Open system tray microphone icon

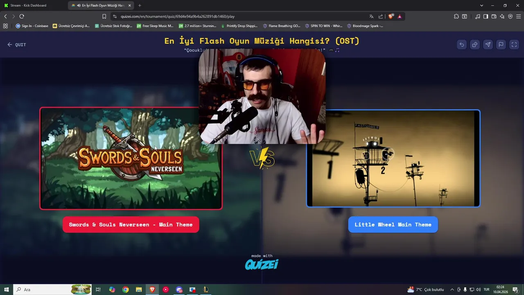pyautogui.click(x=465, y=290)
